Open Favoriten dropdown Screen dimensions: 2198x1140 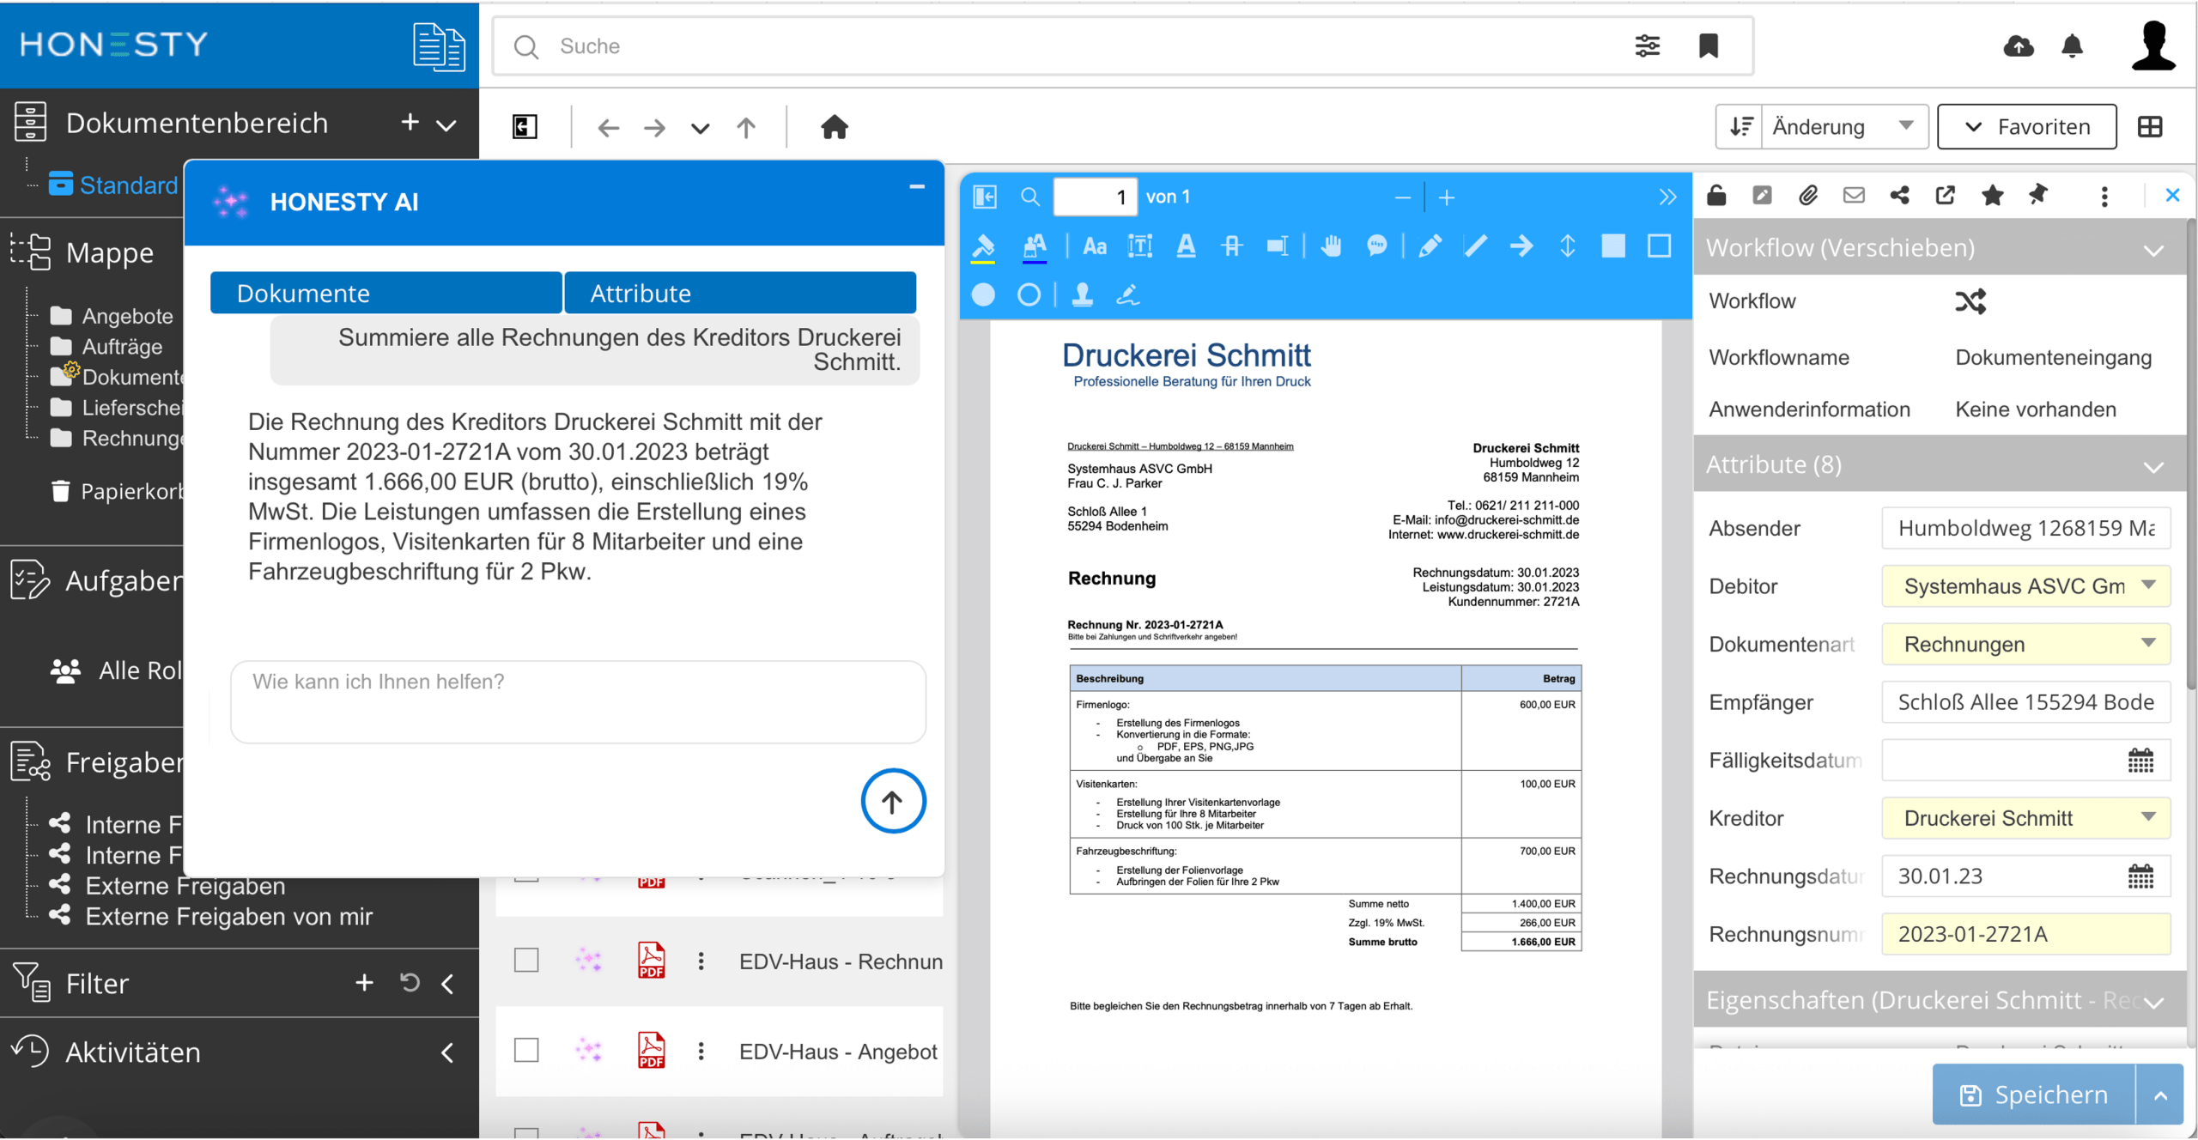2026,127
